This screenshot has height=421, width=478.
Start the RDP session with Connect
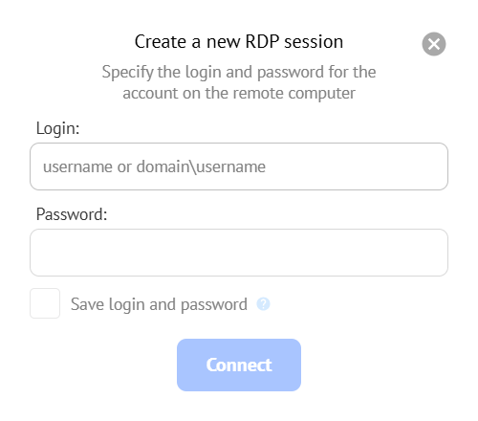point(239,365)
